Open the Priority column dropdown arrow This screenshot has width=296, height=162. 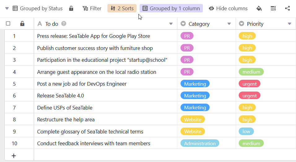pyautogui.click(x=289, y=24)
